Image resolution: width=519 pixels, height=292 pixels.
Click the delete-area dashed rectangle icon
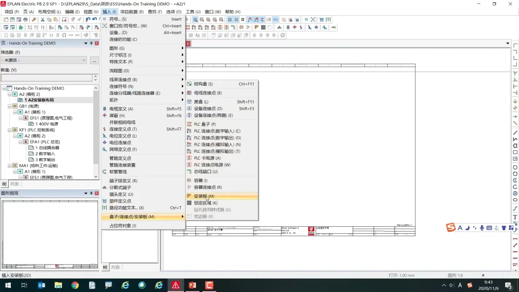[x=64, y=20]
